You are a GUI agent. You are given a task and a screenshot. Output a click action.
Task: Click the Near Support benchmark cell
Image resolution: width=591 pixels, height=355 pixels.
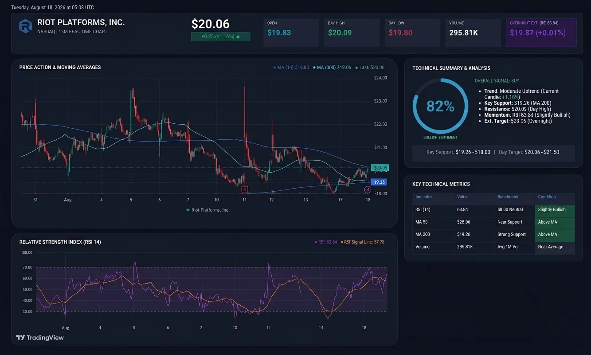[x=509, y=222]
